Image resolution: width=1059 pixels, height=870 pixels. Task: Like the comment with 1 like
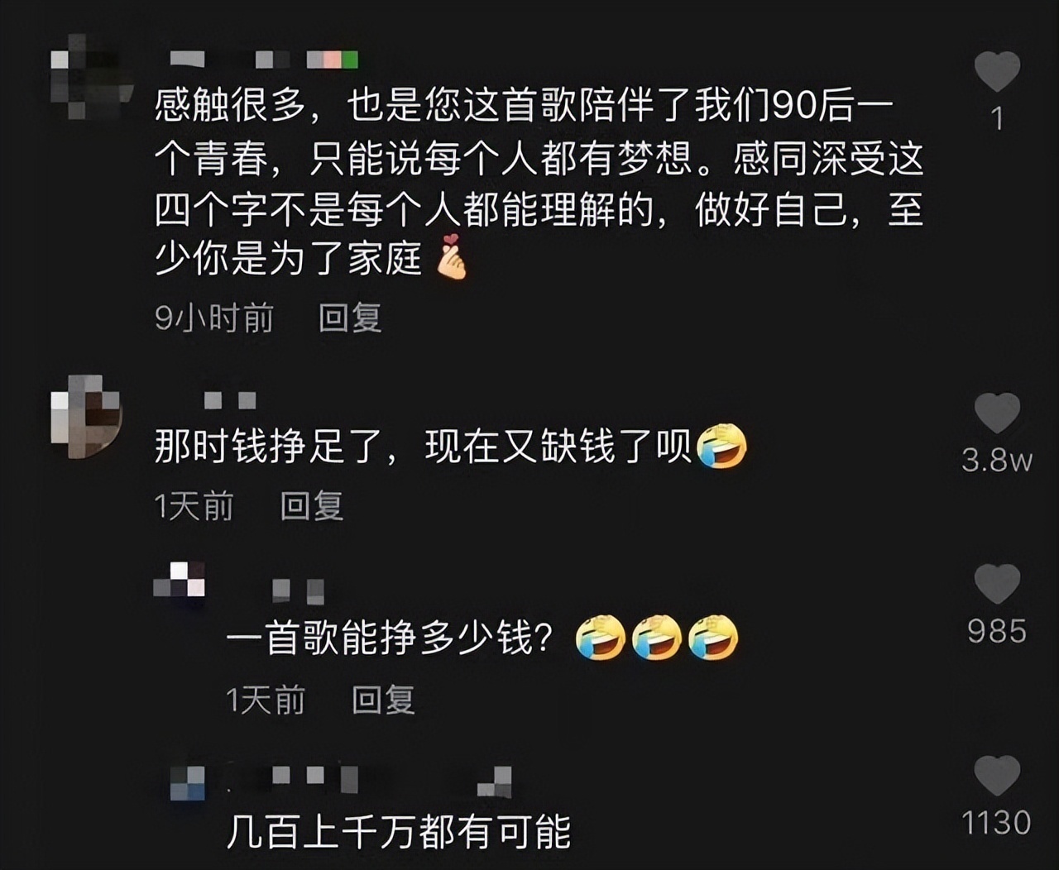(x=997, y=71)
